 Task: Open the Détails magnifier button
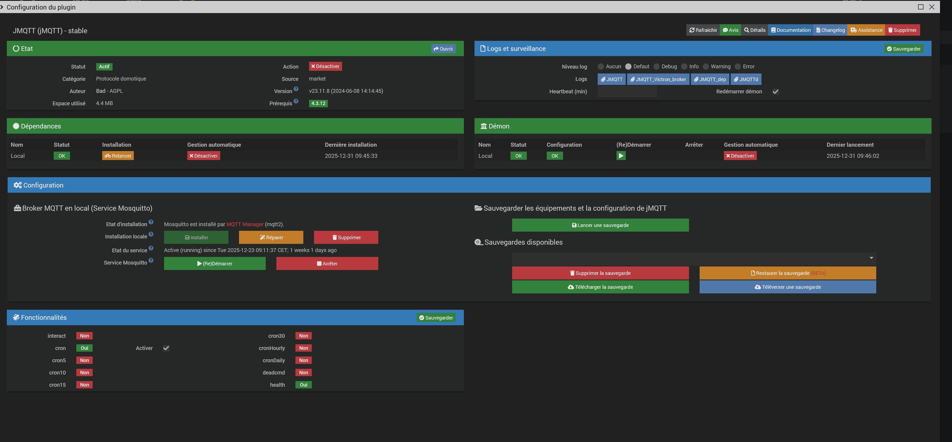pyautogui.click(x=755, y=30)
